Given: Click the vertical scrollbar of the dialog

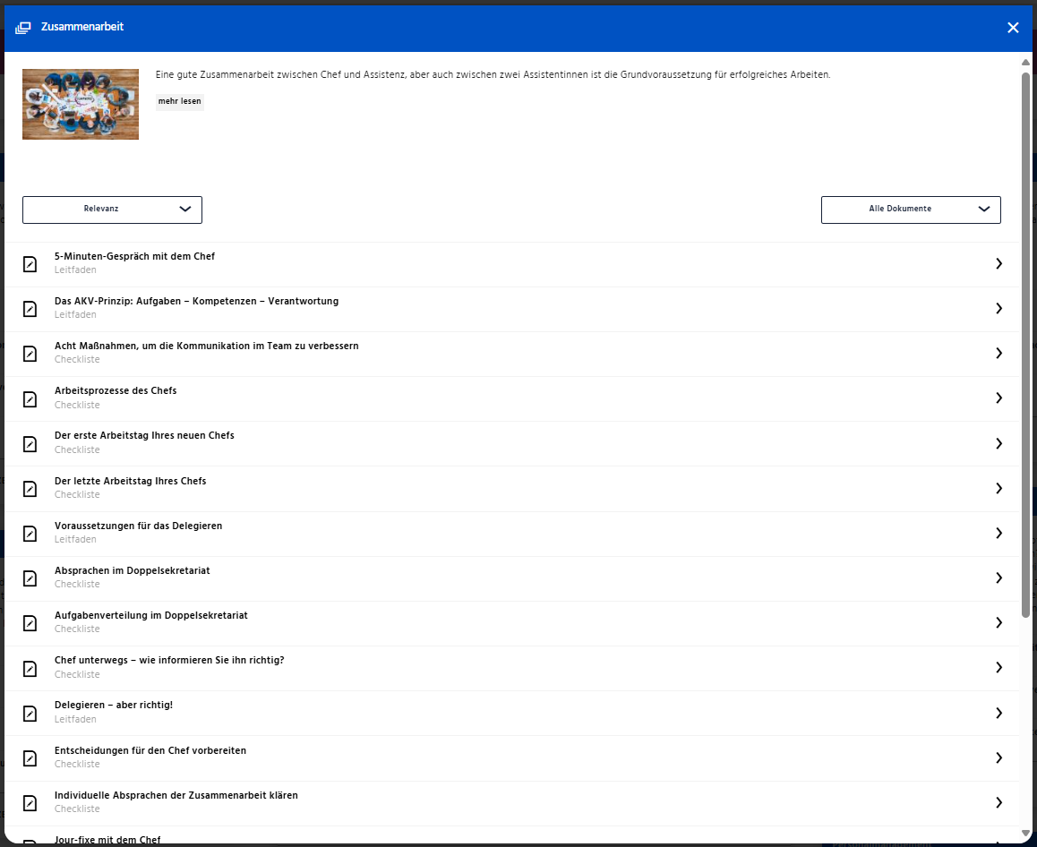Looking at the screenshot, I should click(x=1025, y=345).
